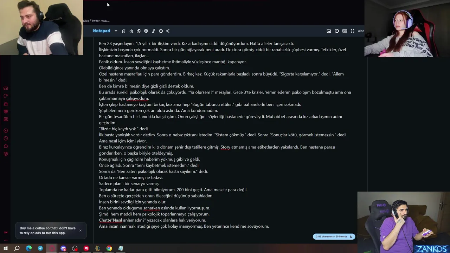The image size is (450, 253).
Task: Open the monitor screen icon in sidebar
Action: pos(6,111)
